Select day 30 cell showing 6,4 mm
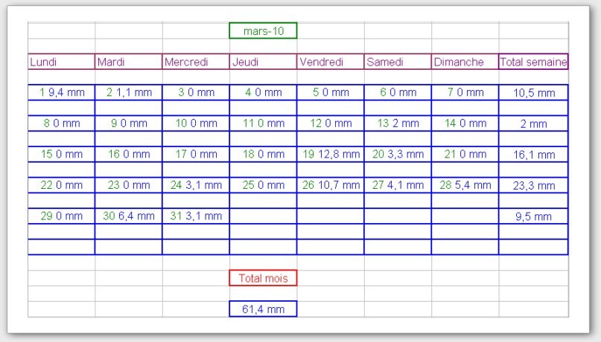 click(129, 216)
